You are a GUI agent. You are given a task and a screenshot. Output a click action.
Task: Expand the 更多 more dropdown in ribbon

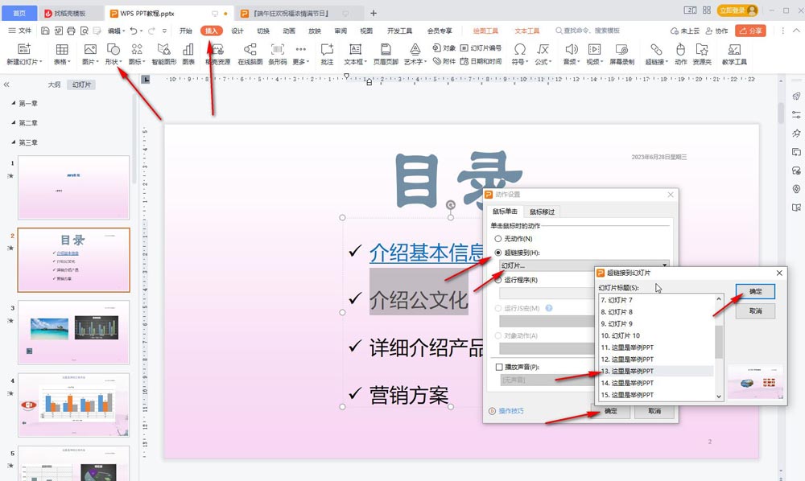click(x=301, y=62)
